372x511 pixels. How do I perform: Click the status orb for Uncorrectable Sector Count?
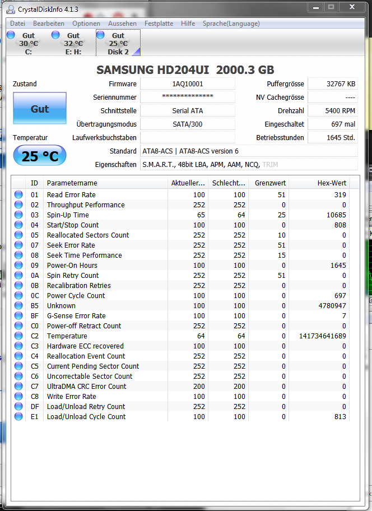18,377
